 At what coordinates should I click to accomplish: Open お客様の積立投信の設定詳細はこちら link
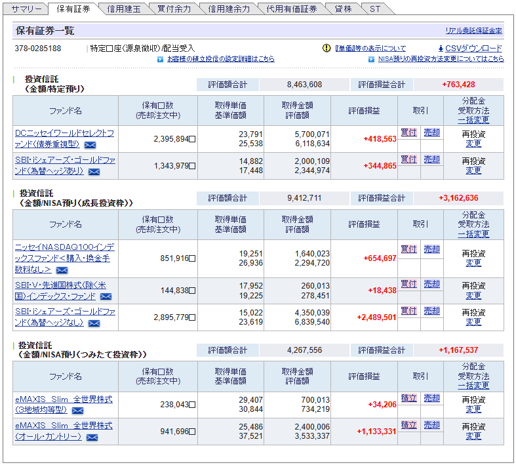tap(220, 59)
